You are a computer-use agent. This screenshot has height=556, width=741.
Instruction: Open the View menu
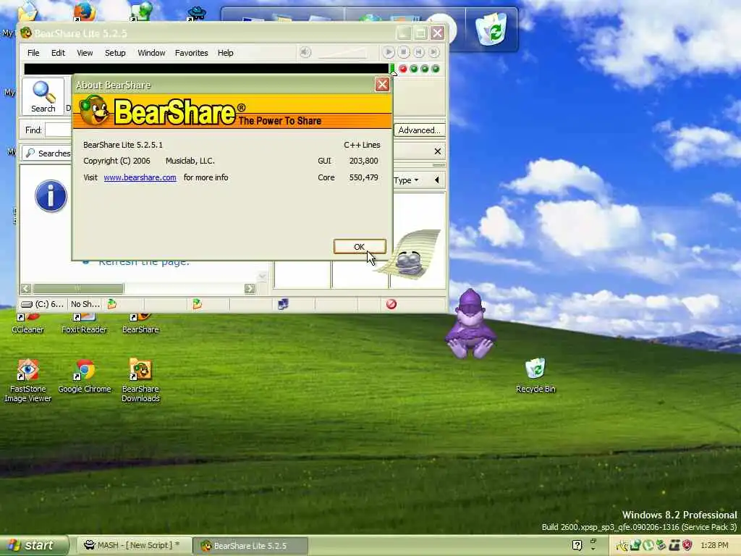(x=85, y=53)
